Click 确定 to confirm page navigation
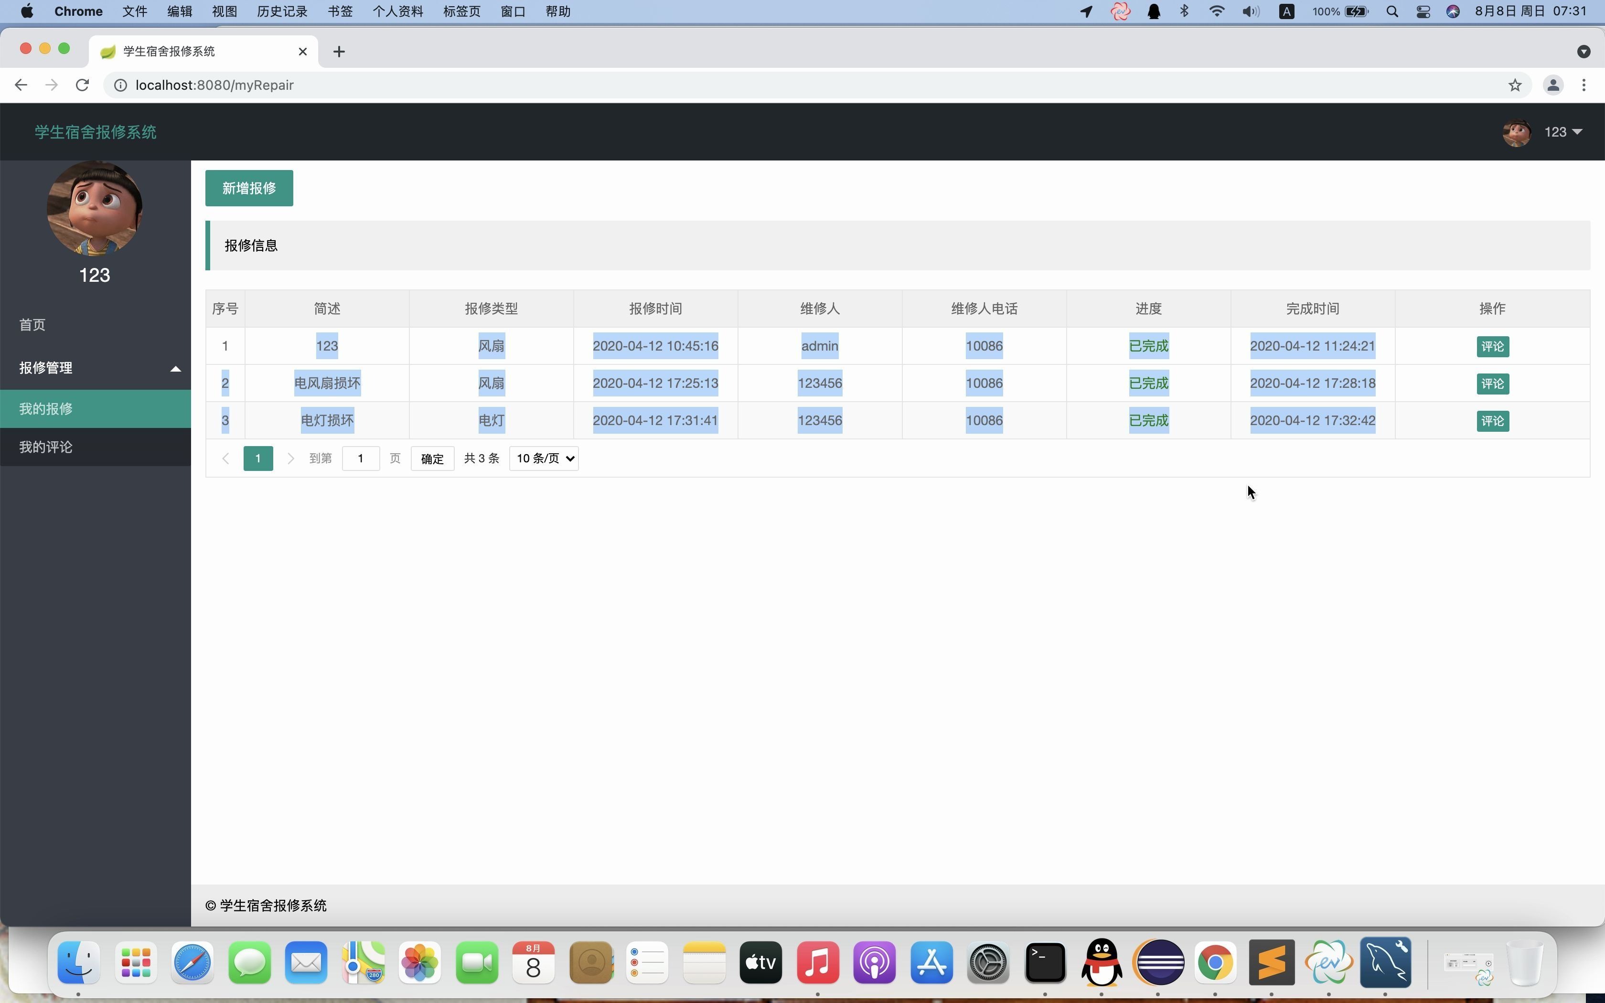 click(432, 459)
